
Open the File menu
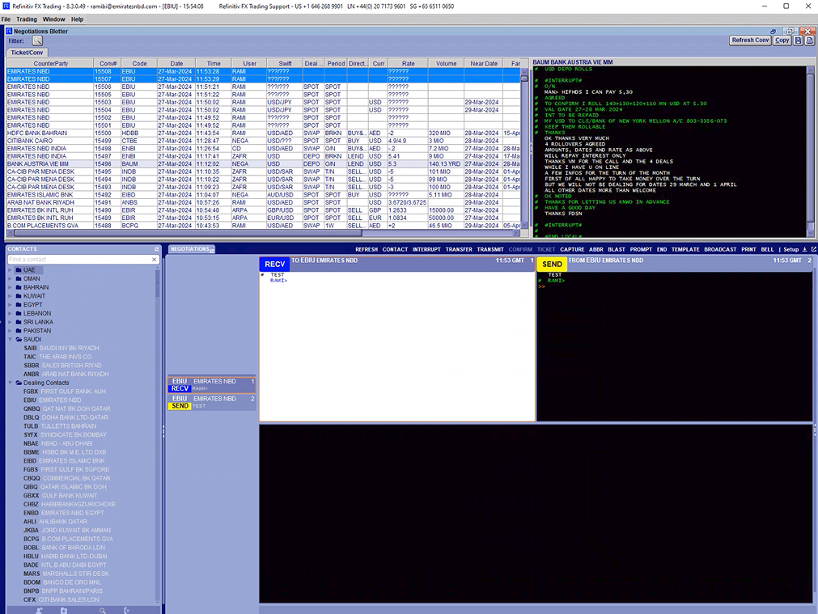click(6, 19)
